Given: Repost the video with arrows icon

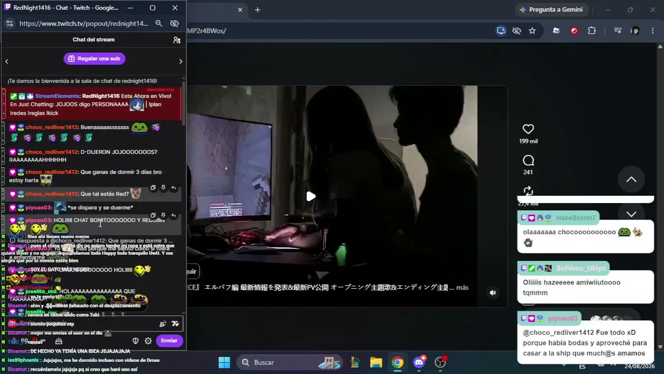Looking at the screenshot, I should (528, 191).
